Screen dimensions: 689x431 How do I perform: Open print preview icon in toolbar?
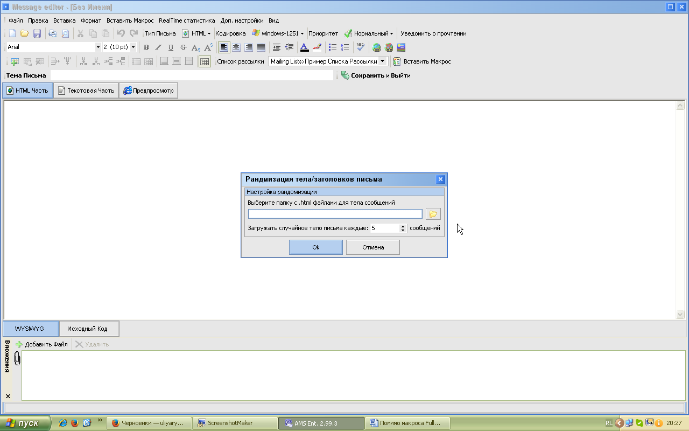[x=65, y=33]
